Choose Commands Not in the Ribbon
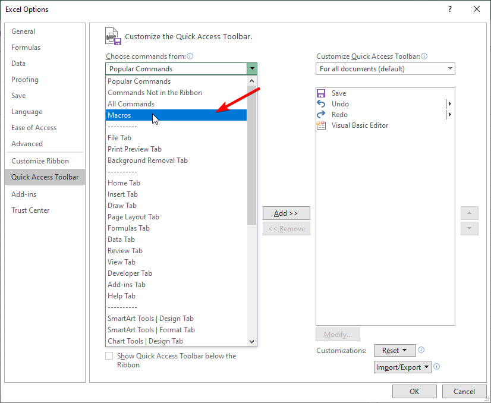 [x=177, y=93]
